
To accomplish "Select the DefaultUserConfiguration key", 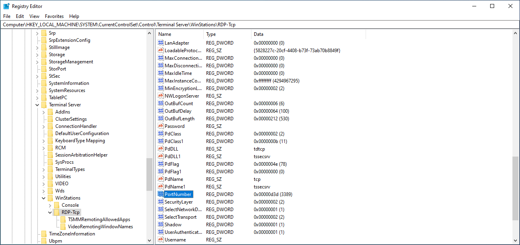I will tap(82, 133).
